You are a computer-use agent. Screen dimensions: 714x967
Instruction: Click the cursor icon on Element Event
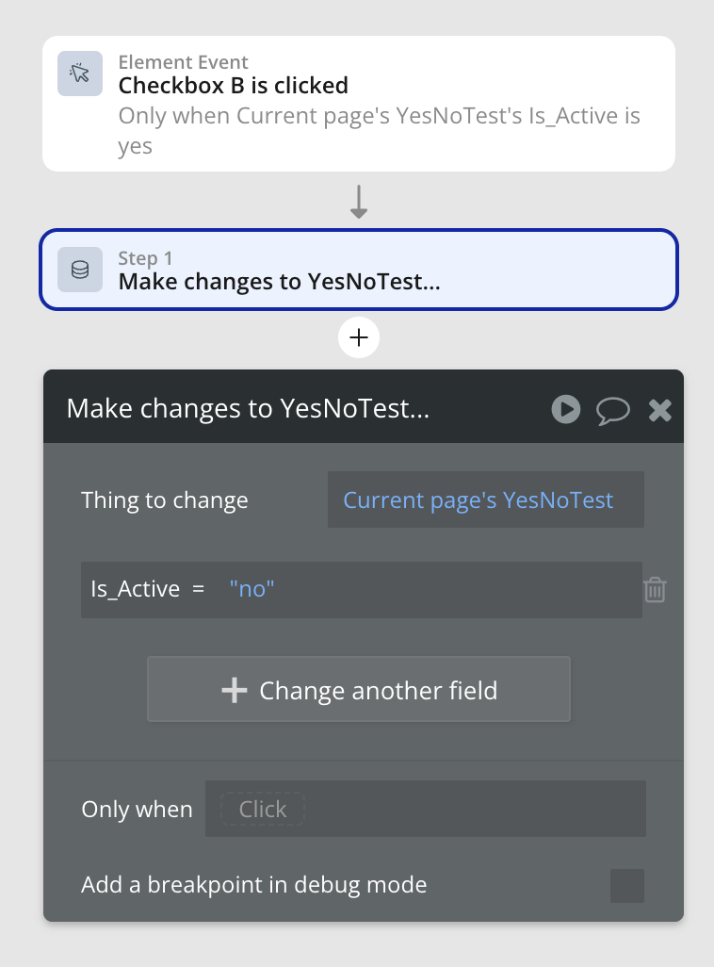(80, 74)
